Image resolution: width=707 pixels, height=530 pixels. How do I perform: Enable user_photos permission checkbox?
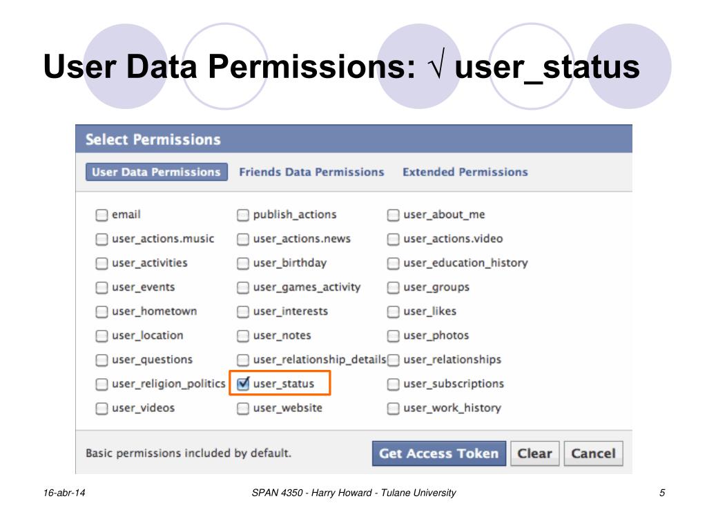[x=393, y=335]
